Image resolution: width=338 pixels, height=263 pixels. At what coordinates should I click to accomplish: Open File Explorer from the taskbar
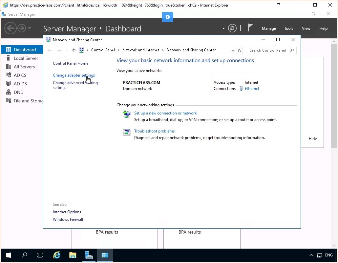(73, 255)
